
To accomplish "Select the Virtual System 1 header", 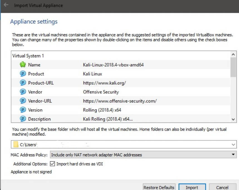I will click(28, 56).
